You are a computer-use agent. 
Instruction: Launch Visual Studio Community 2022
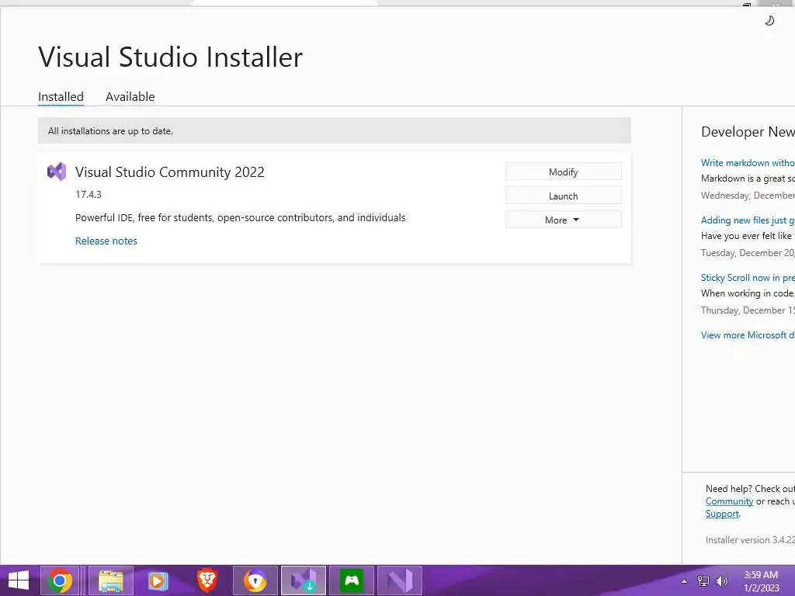(564, 196)
